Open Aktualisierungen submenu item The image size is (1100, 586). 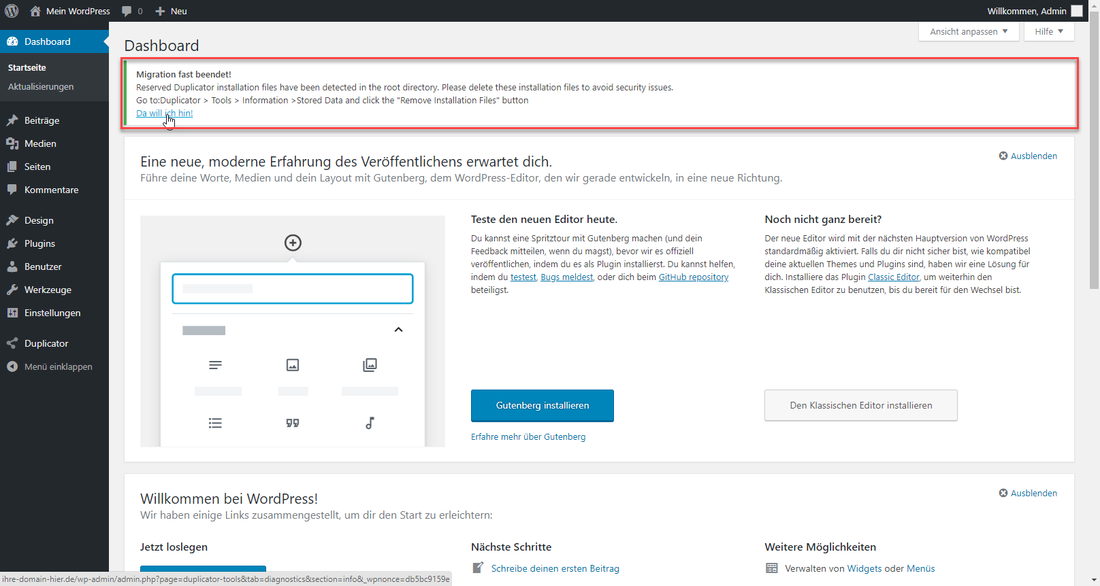(41, 86)
